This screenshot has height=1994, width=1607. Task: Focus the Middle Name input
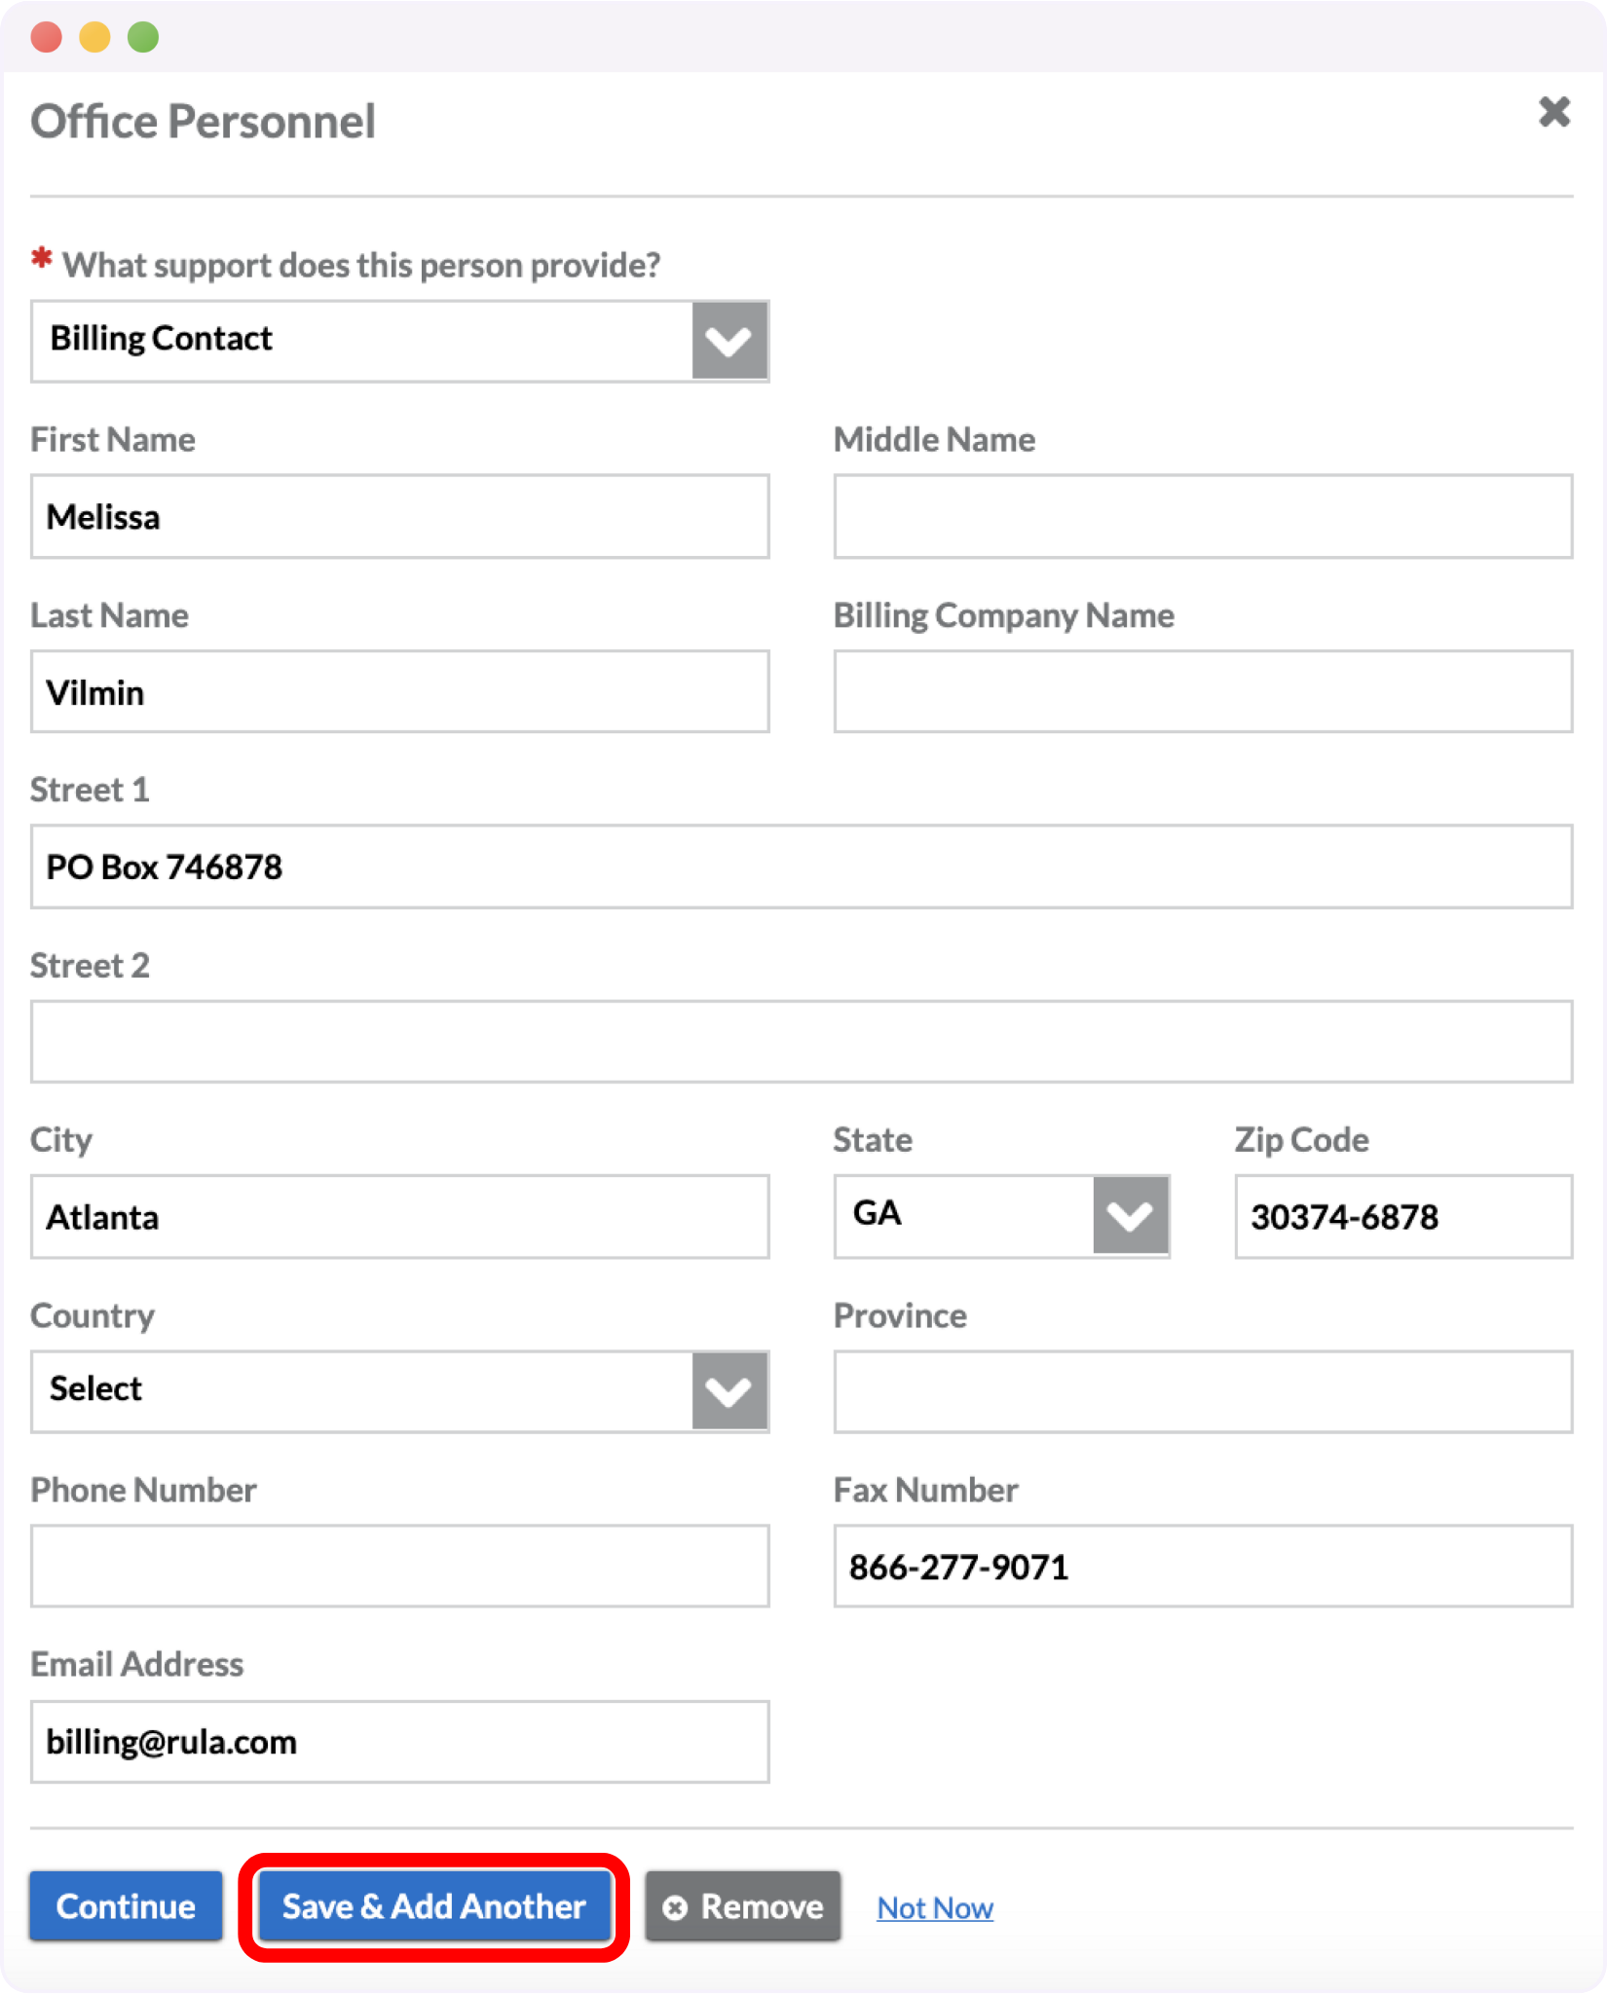1202,516
